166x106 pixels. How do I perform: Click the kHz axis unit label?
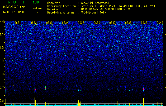2,21
